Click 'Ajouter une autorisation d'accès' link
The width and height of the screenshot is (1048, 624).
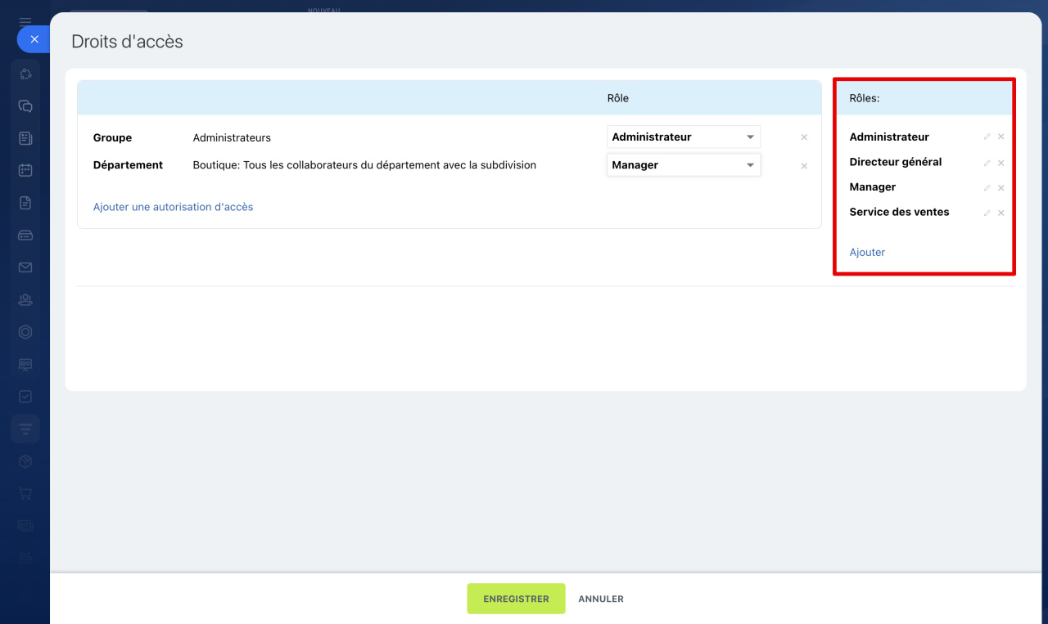click(173, 207)
